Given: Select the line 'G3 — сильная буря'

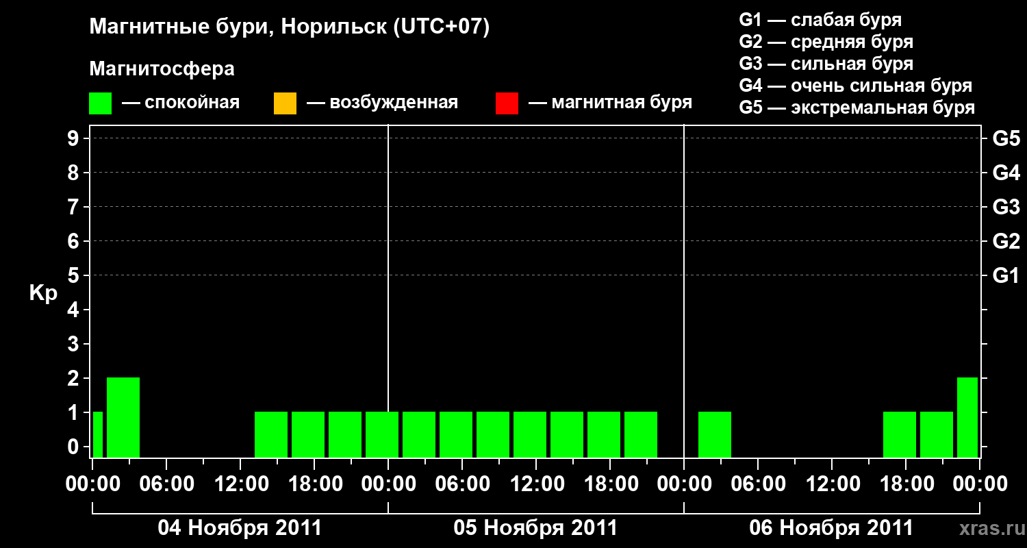Looking at the screenshot, I should (826, 64).
